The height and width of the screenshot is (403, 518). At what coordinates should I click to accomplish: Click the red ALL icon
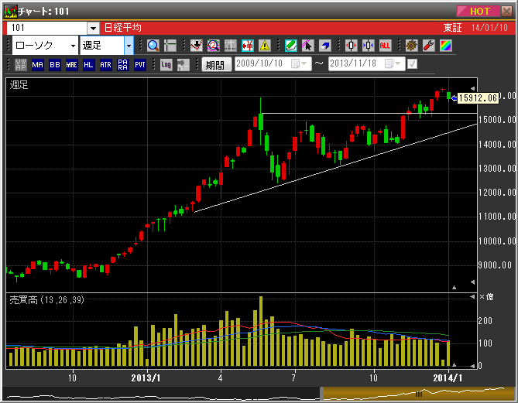coord(385,46)
